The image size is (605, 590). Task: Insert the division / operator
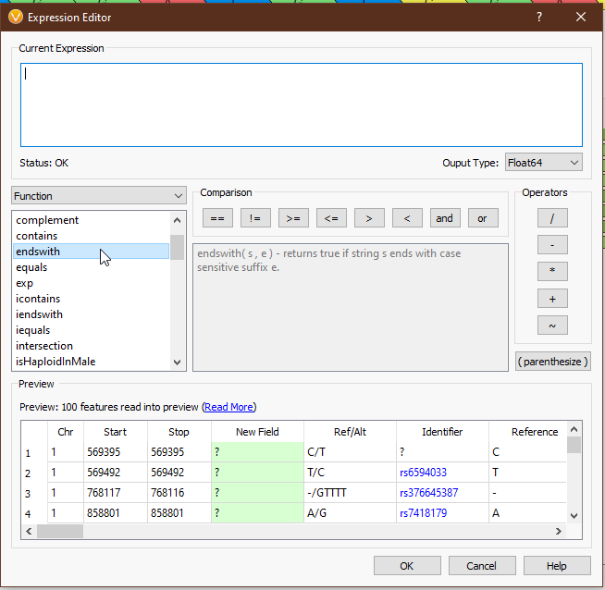[x=552, y=218]
